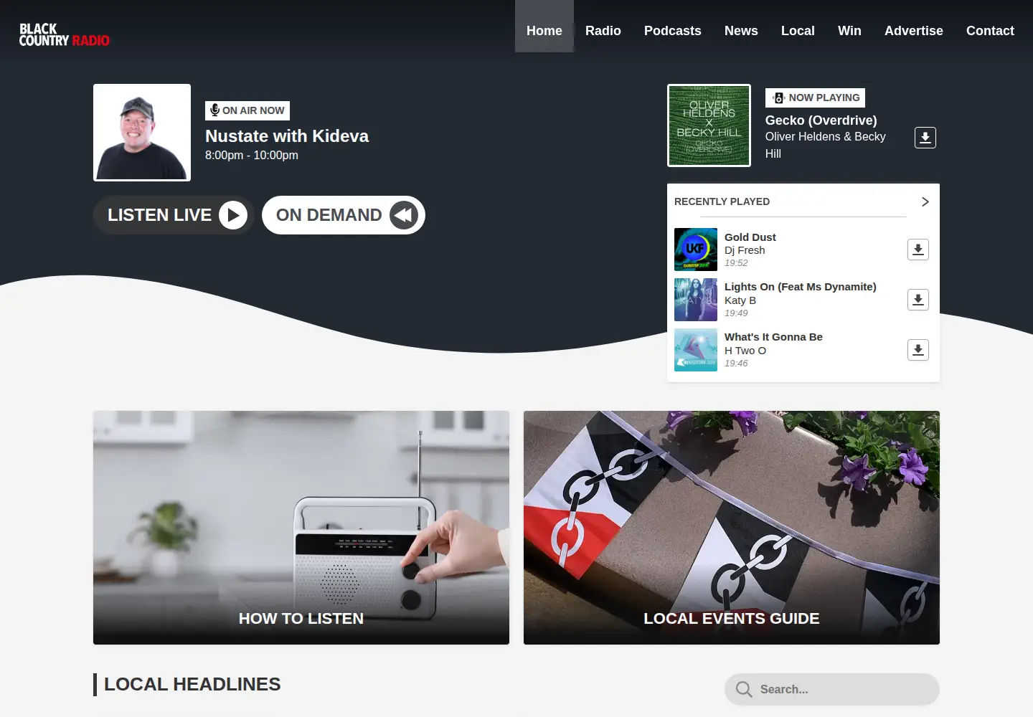The image size is (1033, 717).
Task: Download Lights On by Katy B
Action: (x=918, y=300)
